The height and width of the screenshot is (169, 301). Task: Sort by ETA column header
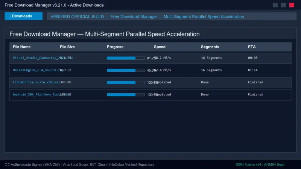tap(252, 47)
